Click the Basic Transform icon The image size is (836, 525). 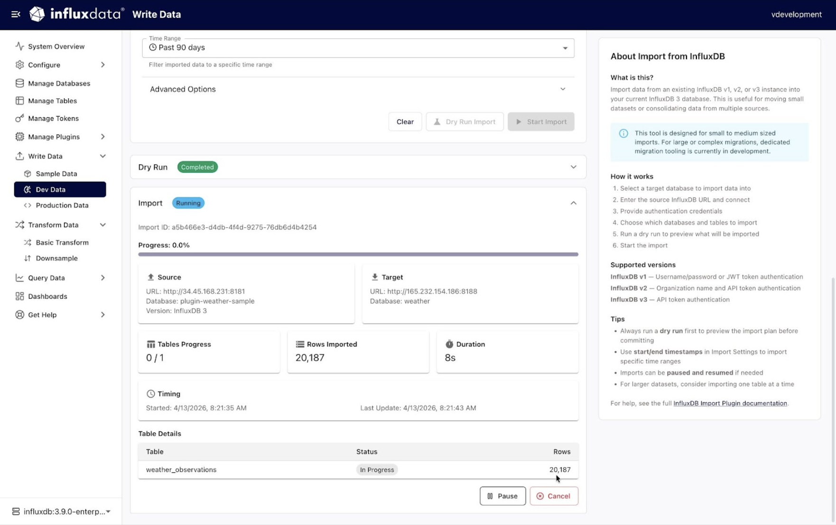point(28,243)
